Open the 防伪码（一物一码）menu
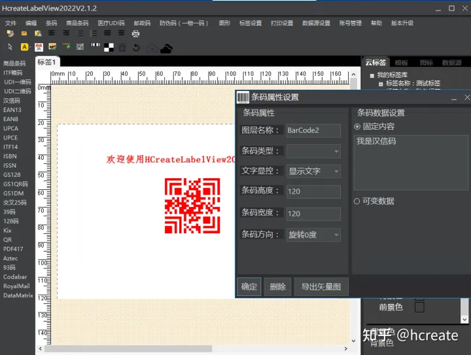Image resolution: width=471 pixels, height=355 pixels. [x=184, y=23]
